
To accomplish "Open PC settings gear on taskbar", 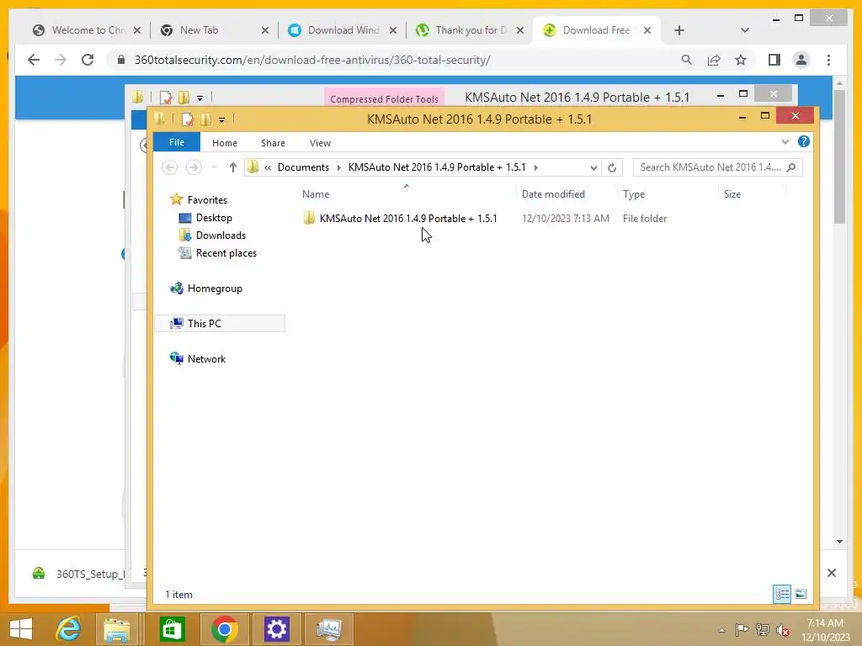I will pyautogui.click(x=276, y=629).
